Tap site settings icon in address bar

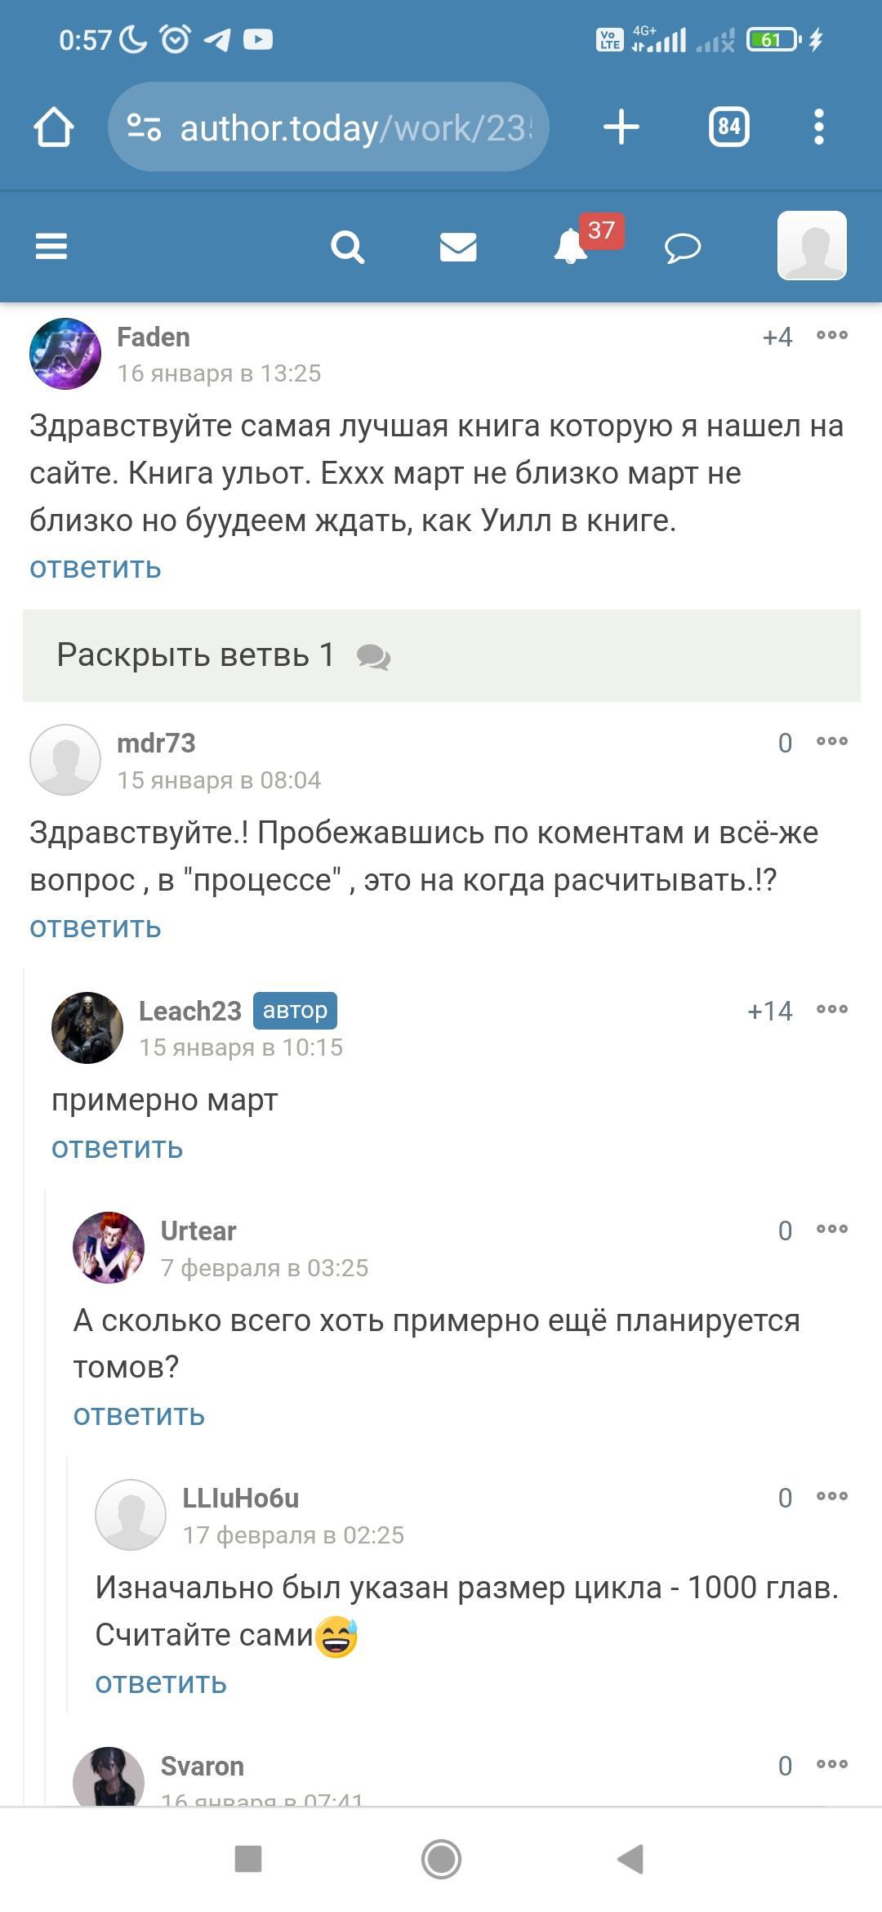144,127
